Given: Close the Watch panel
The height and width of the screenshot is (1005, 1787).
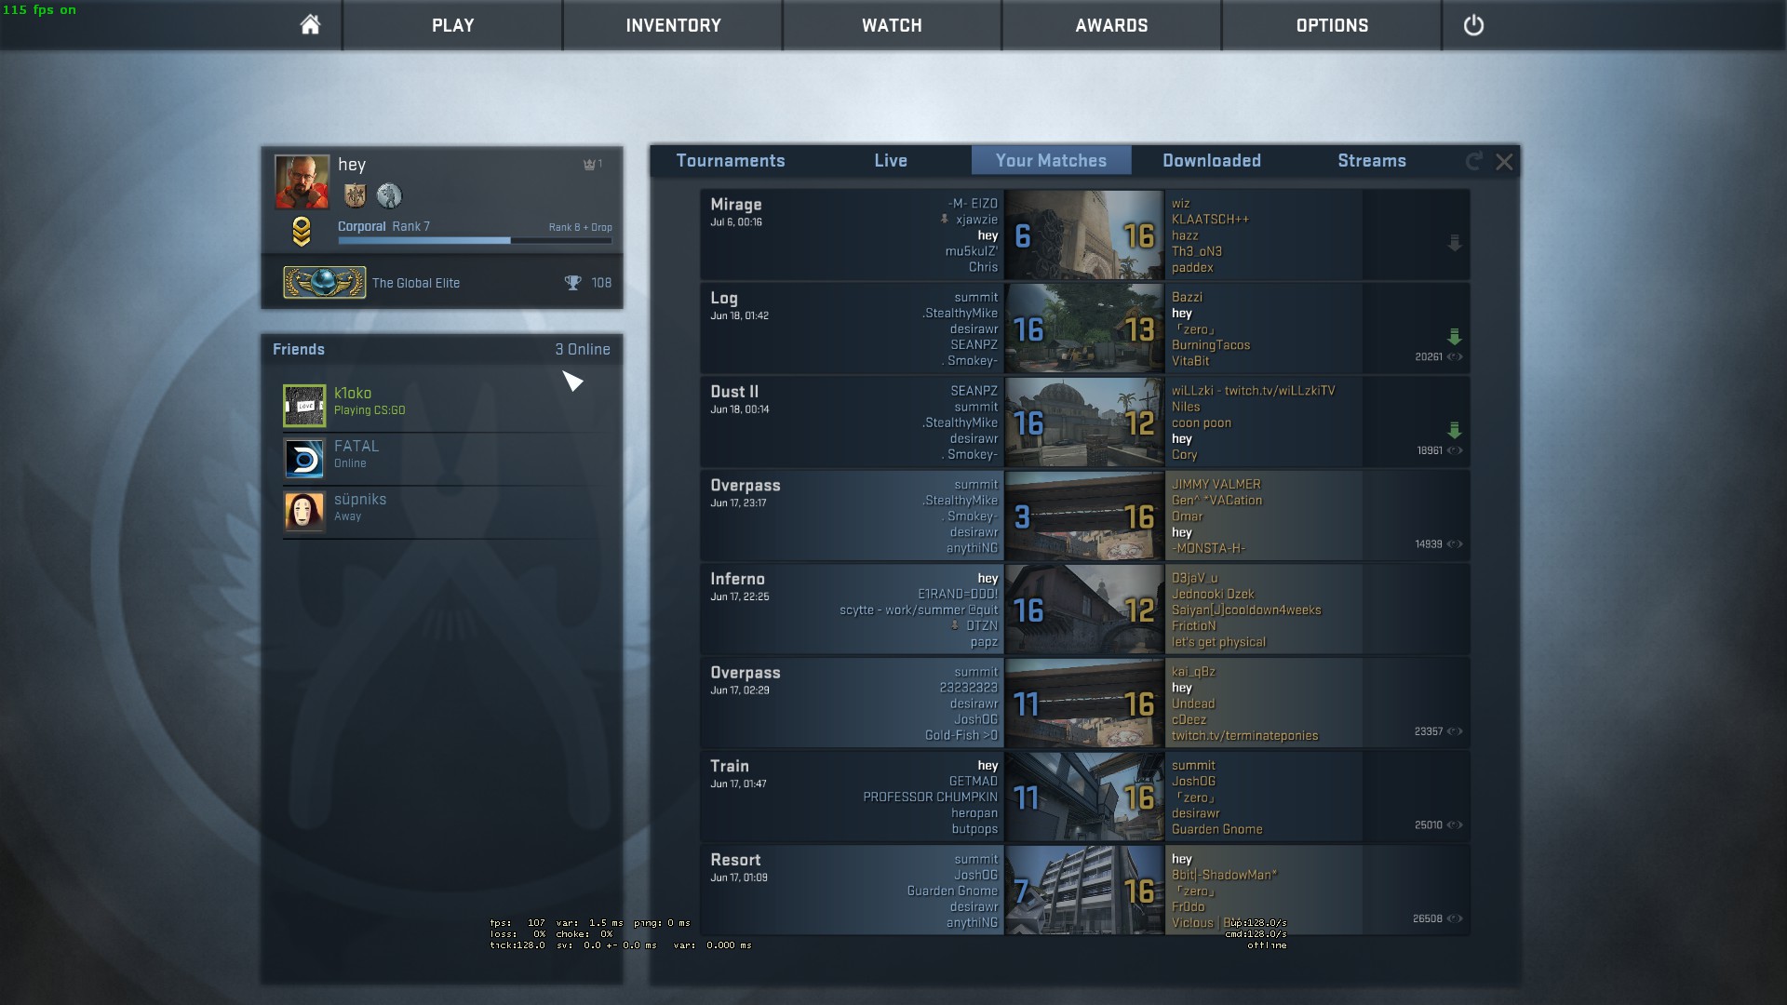Looking at the screenshot, I should pyautogui.click(x=1504, y=162).
